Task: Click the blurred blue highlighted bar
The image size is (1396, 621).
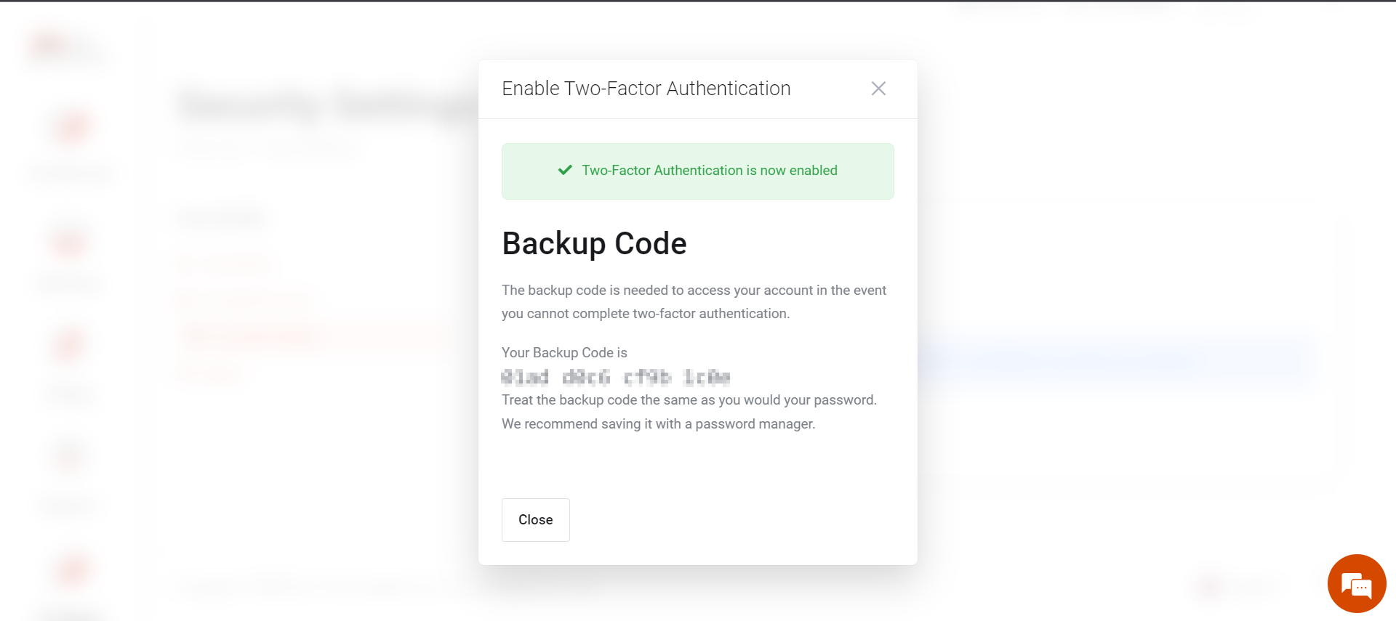Action: pos(1116,360)
